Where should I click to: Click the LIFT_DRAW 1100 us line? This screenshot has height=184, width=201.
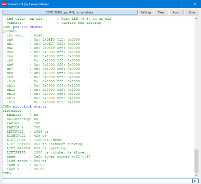35,140
